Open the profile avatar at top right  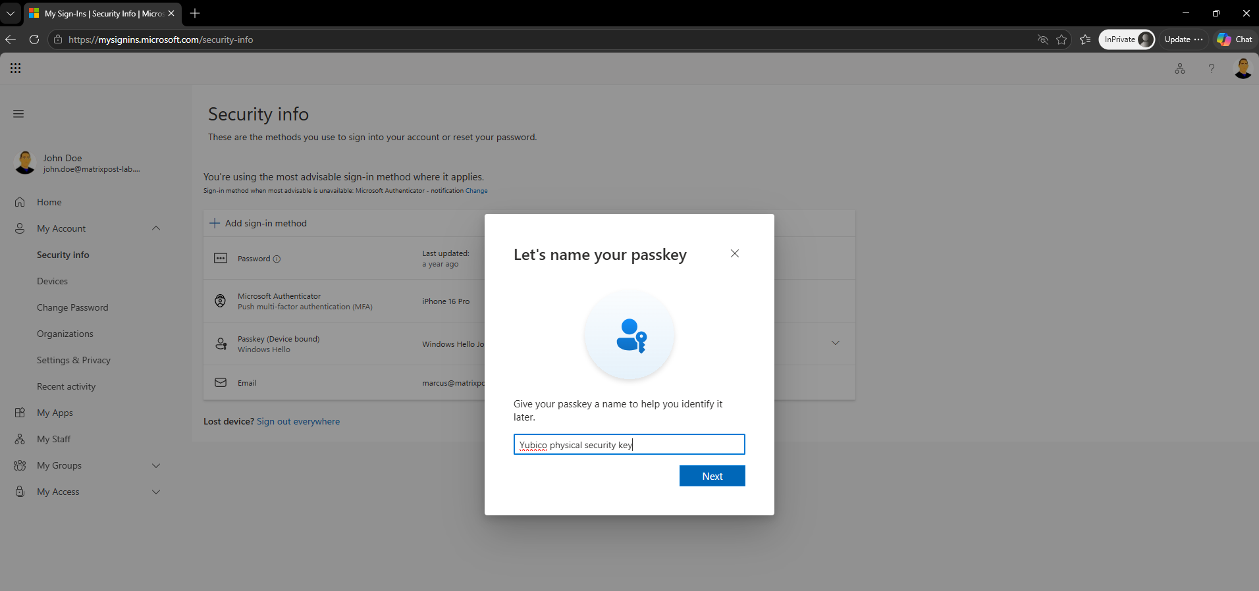[1243, 68]
